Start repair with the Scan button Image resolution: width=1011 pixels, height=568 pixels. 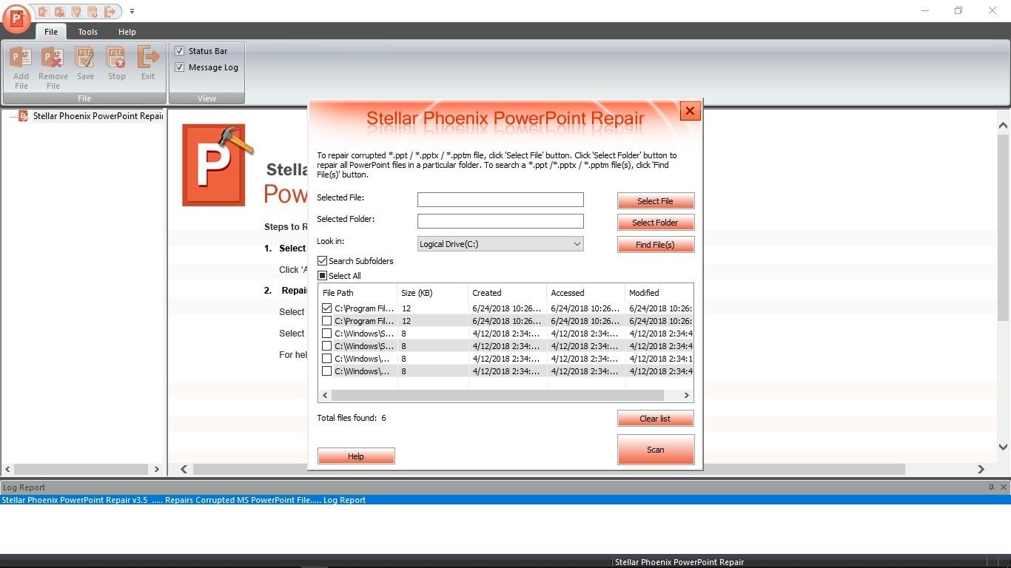tap(656, 450)
